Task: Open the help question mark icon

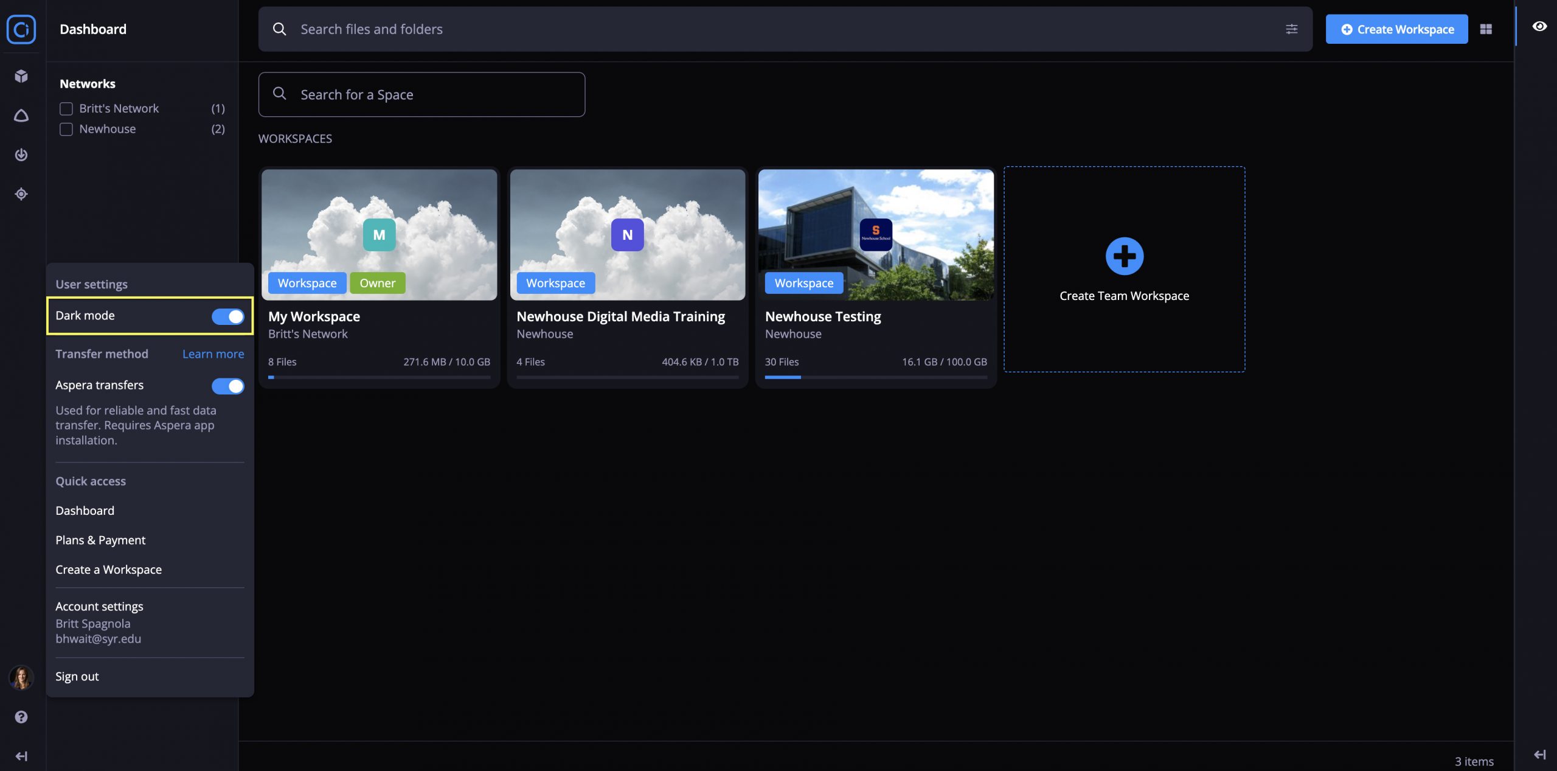Action: (21, 717)
